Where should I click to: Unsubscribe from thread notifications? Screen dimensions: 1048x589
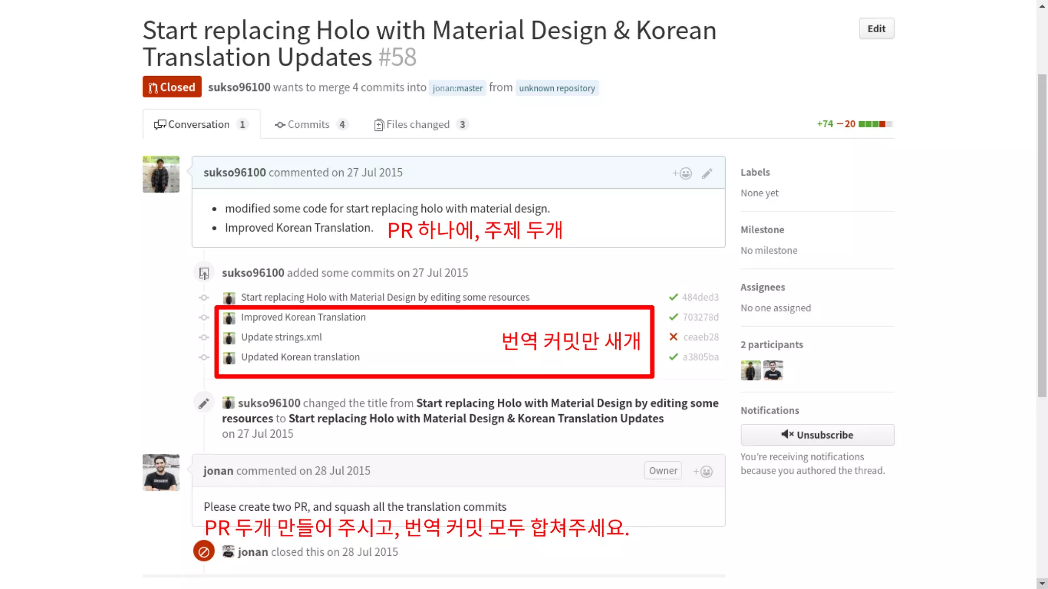click(x=817, y=435)
